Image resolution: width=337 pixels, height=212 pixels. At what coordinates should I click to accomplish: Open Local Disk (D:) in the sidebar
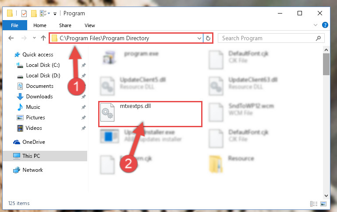click(43, 76)
